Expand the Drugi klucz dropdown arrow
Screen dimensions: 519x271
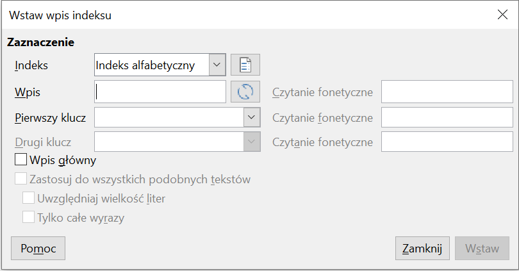click(252, 142)
